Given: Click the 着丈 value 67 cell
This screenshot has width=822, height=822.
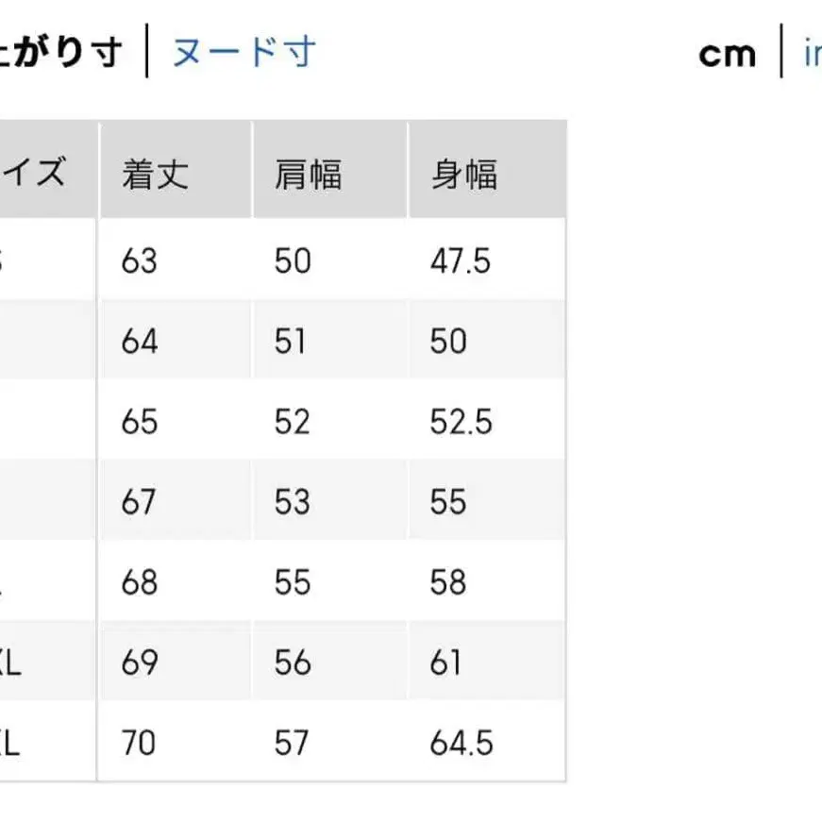Looking at the screenshot, I should 137,502.
